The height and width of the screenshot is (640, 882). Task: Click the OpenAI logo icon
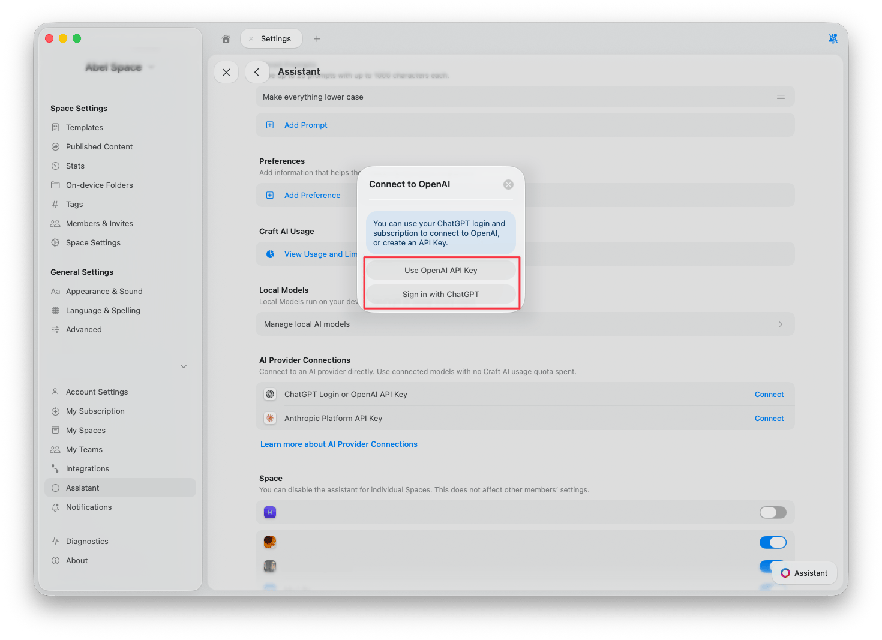270,394
